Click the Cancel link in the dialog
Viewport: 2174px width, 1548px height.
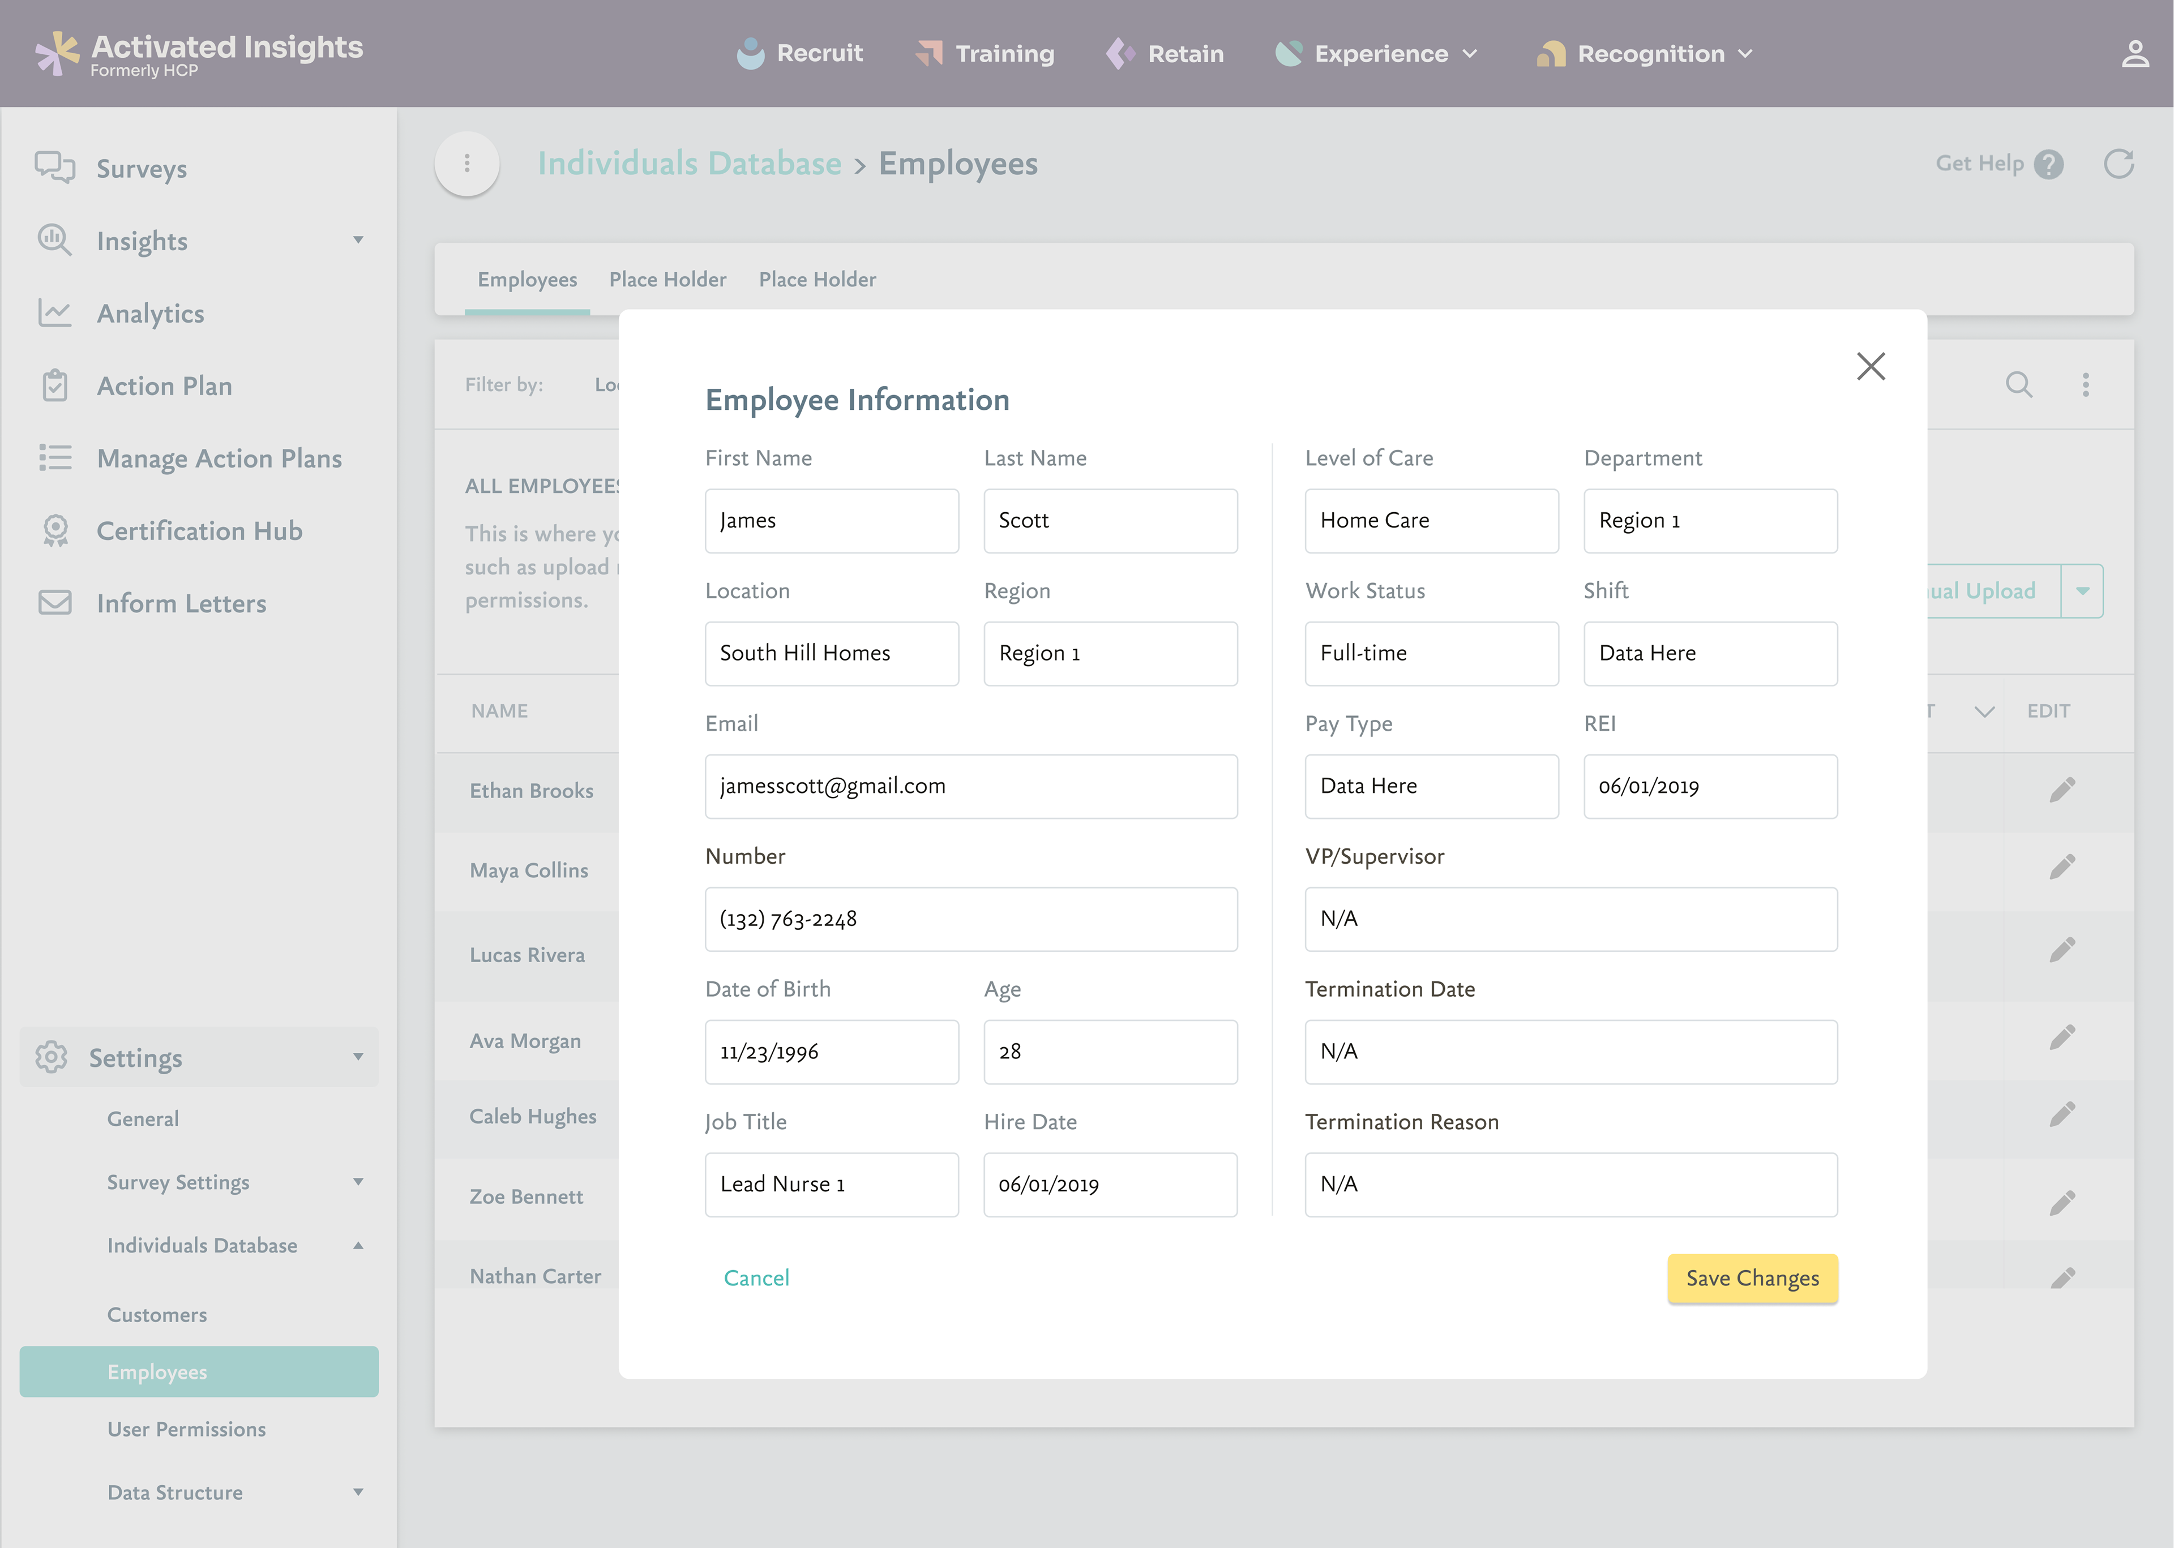pyautogui.click(x=756, y=1278)
